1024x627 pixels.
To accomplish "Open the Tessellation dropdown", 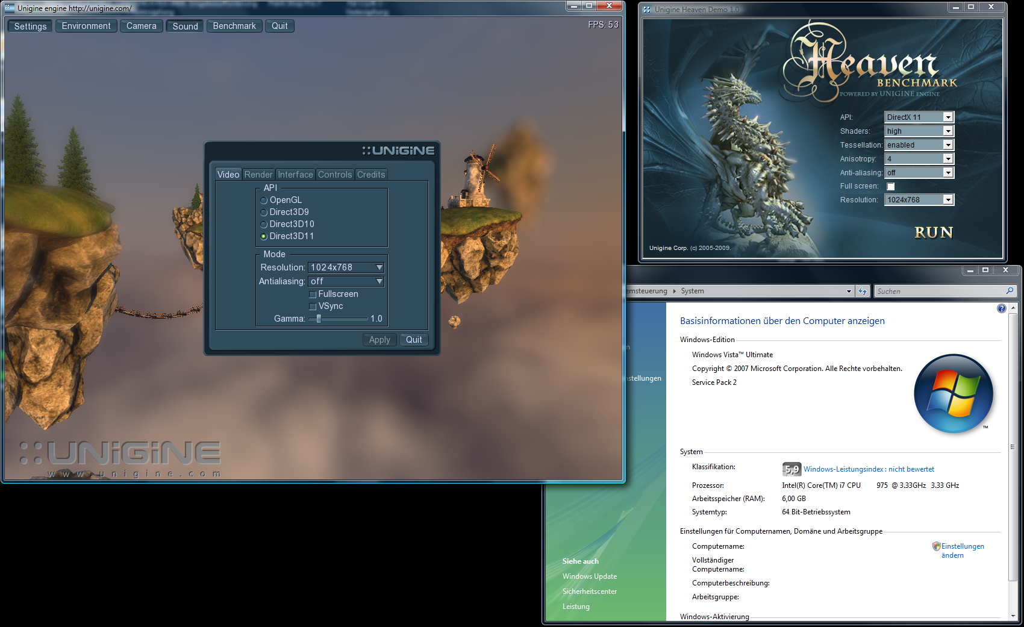I will [919, 145].
